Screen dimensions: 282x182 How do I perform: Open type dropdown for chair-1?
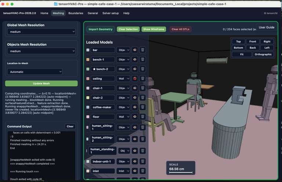(x=123, y=88)
